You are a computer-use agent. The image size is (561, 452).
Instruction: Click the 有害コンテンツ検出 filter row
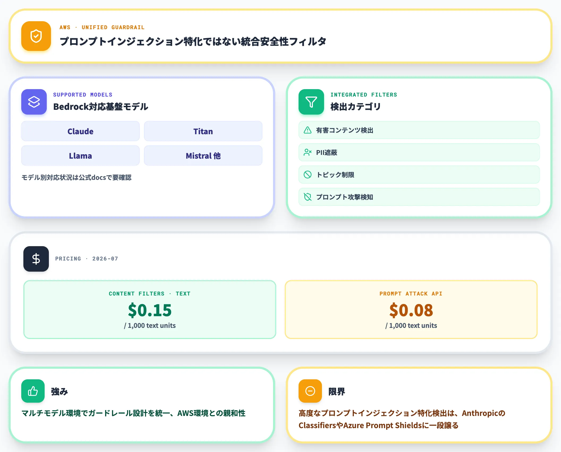(x=419, y=130)
